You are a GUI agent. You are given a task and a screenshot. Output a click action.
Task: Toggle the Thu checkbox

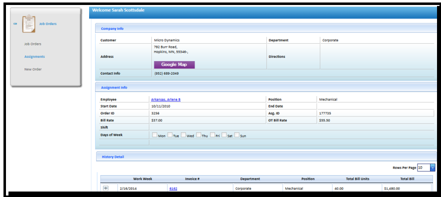tap(199, 135)
